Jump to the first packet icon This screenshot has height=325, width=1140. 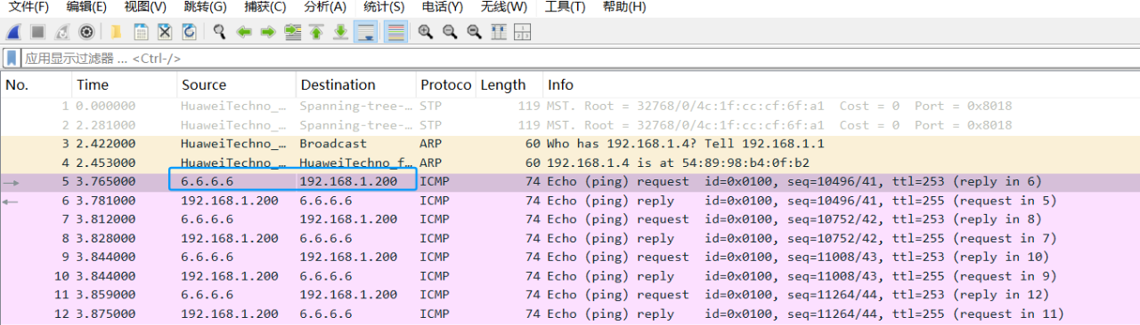tap(316, 32)
